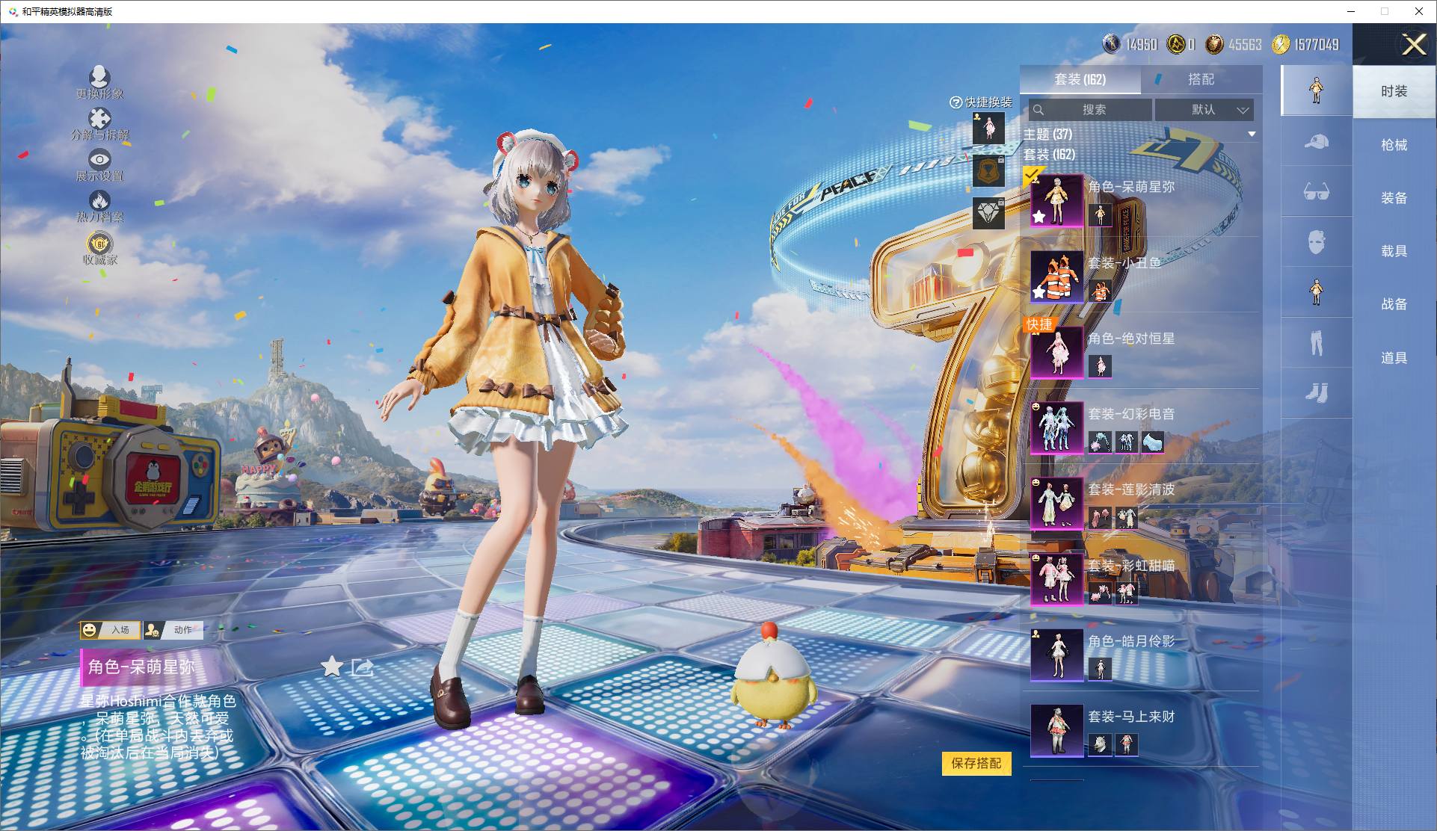
Task: Toggle the favorite star for 呆萌星弥
Action: click(x=331, y=667)
